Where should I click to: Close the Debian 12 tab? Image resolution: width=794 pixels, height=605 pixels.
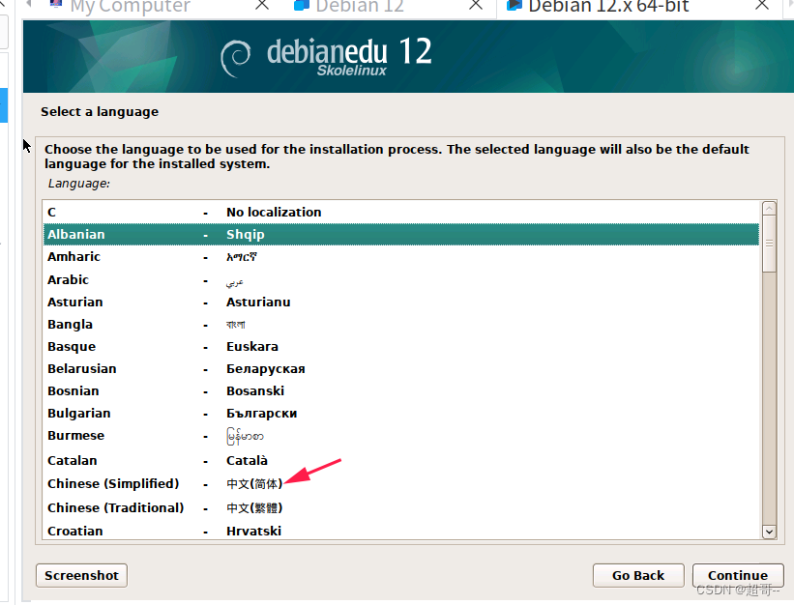(476, 5)
